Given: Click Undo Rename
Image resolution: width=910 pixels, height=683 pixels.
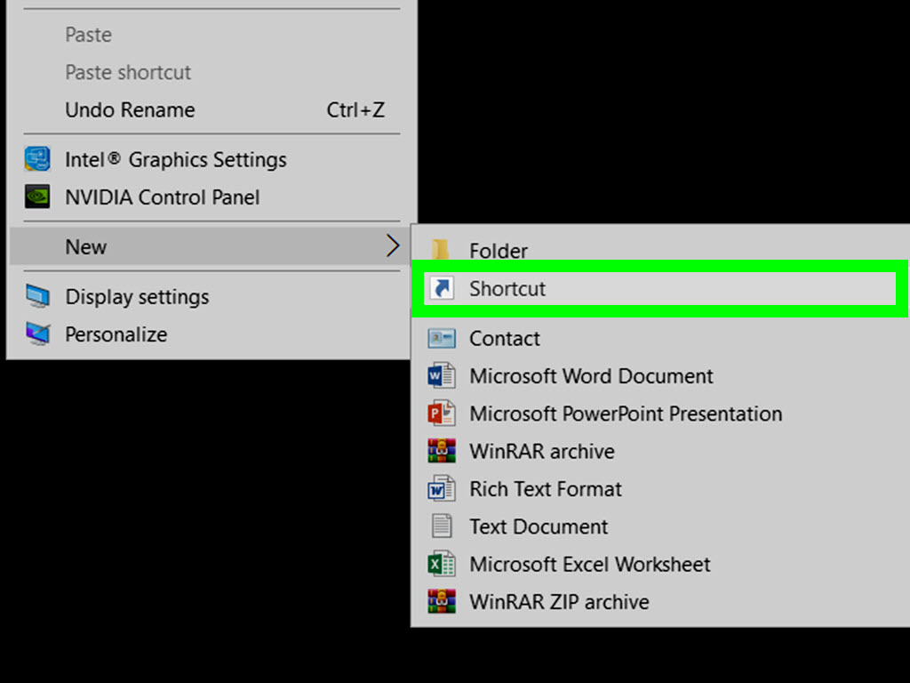Looking at the screenshot, I should (130, 109).
